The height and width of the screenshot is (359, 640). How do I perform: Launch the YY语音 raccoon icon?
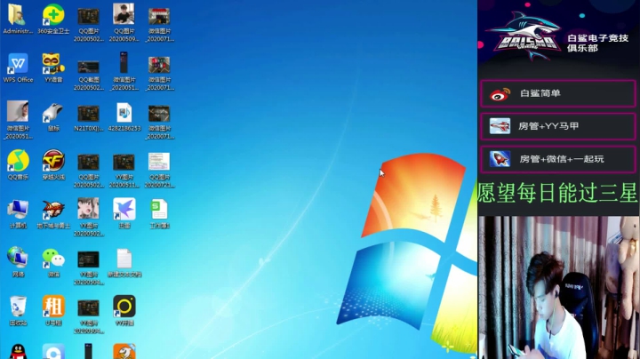click(53, 68)
